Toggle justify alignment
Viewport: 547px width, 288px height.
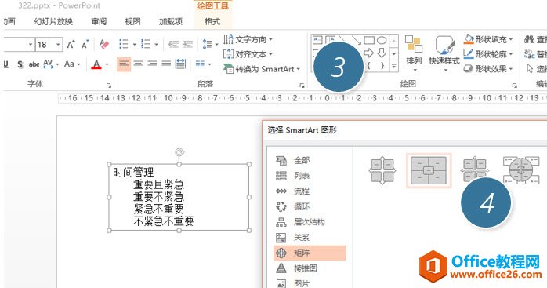[x=166, y=64]
